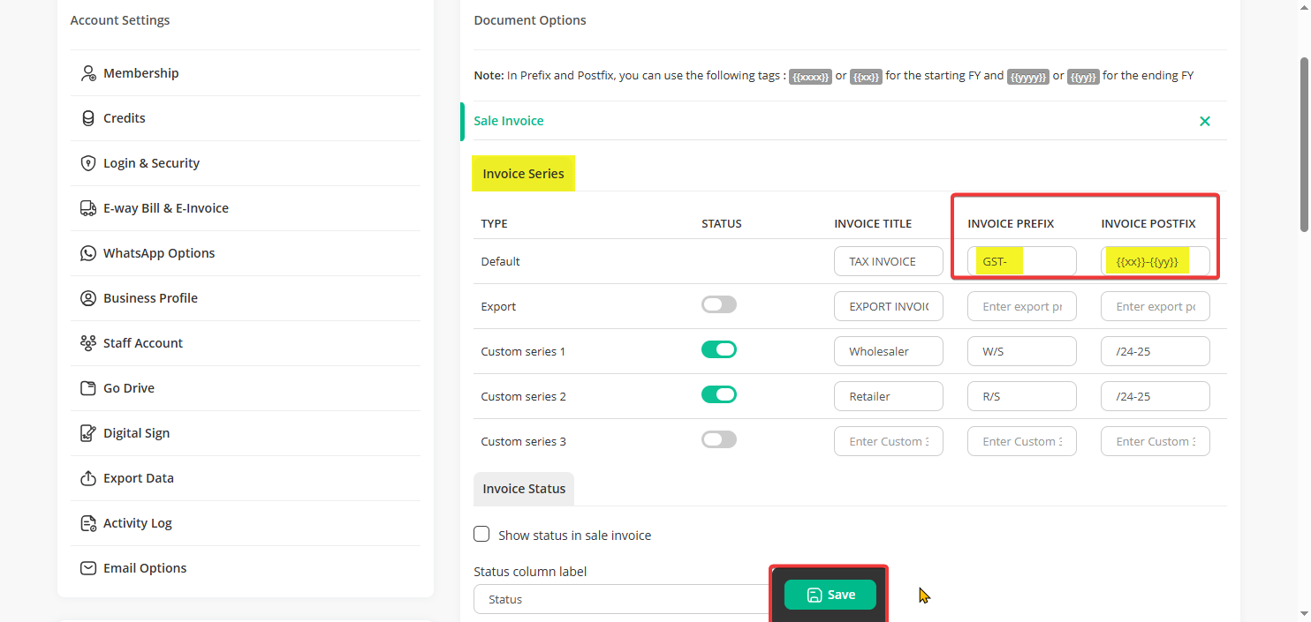Click Custom series 3 postfix field

[1156, 441]
